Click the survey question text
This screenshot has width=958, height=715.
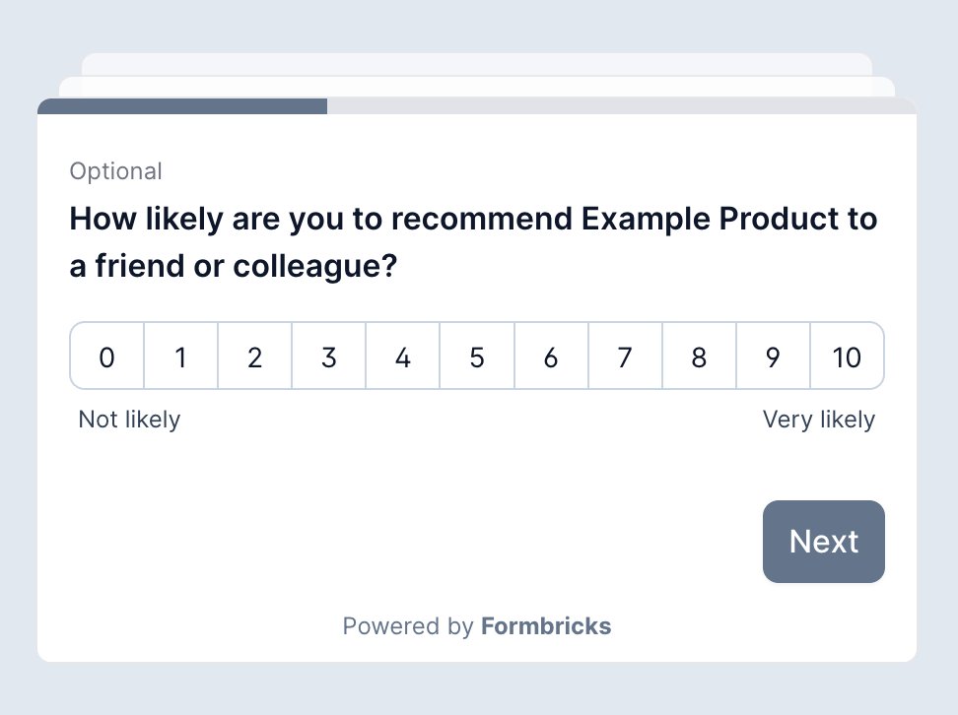[473, 241]
